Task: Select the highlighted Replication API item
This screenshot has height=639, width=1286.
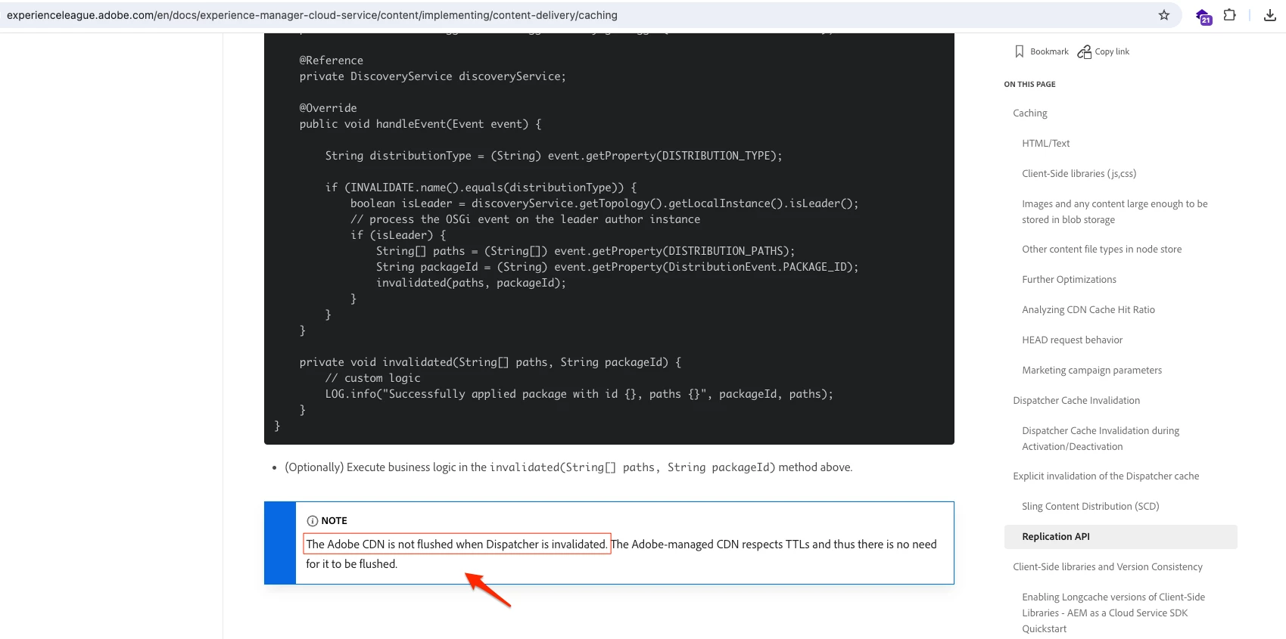Action: tap(1120, 537)
